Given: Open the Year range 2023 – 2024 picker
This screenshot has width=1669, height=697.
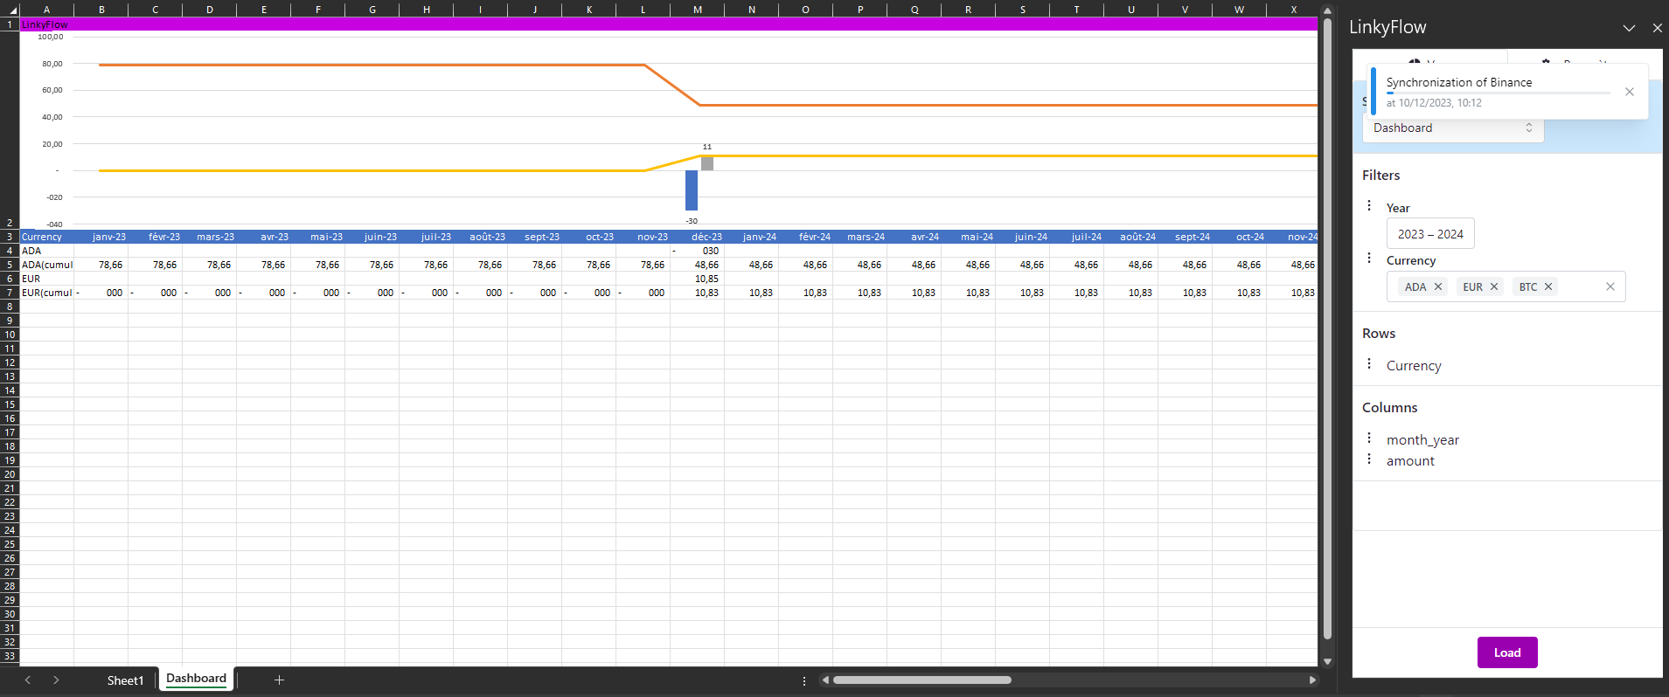Looking at the screenshot, I should pos(1430,234).
